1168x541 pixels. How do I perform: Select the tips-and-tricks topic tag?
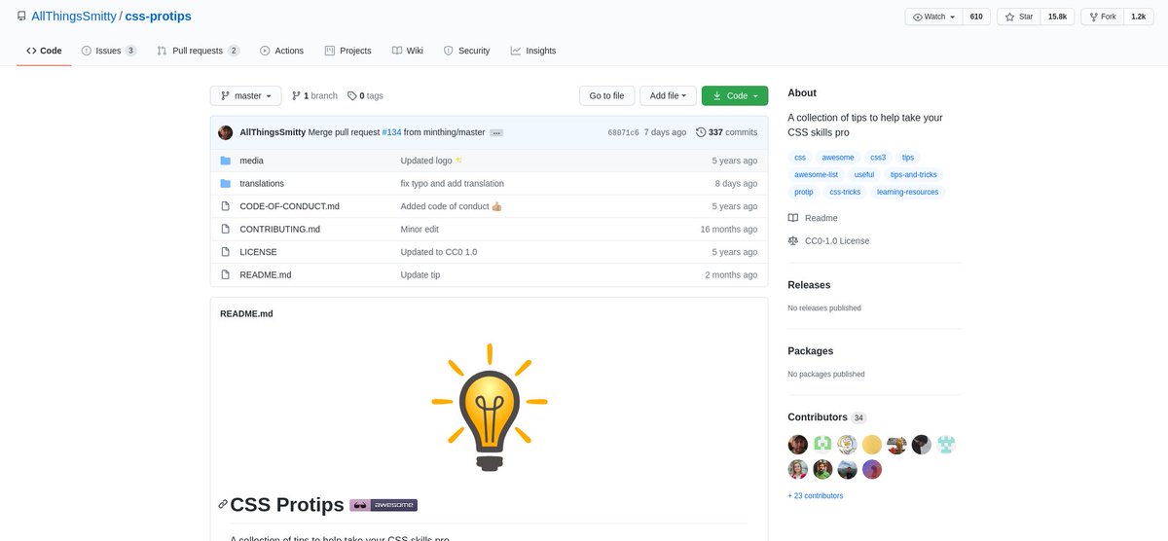[x=915, y=174]
